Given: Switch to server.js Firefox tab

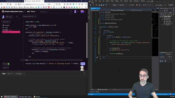Looking at the screenshot, I should 34,1.
